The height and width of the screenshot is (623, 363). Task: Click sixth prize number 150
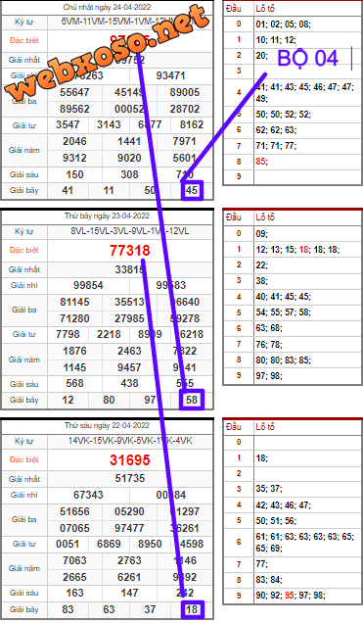(x=74, y=174)
